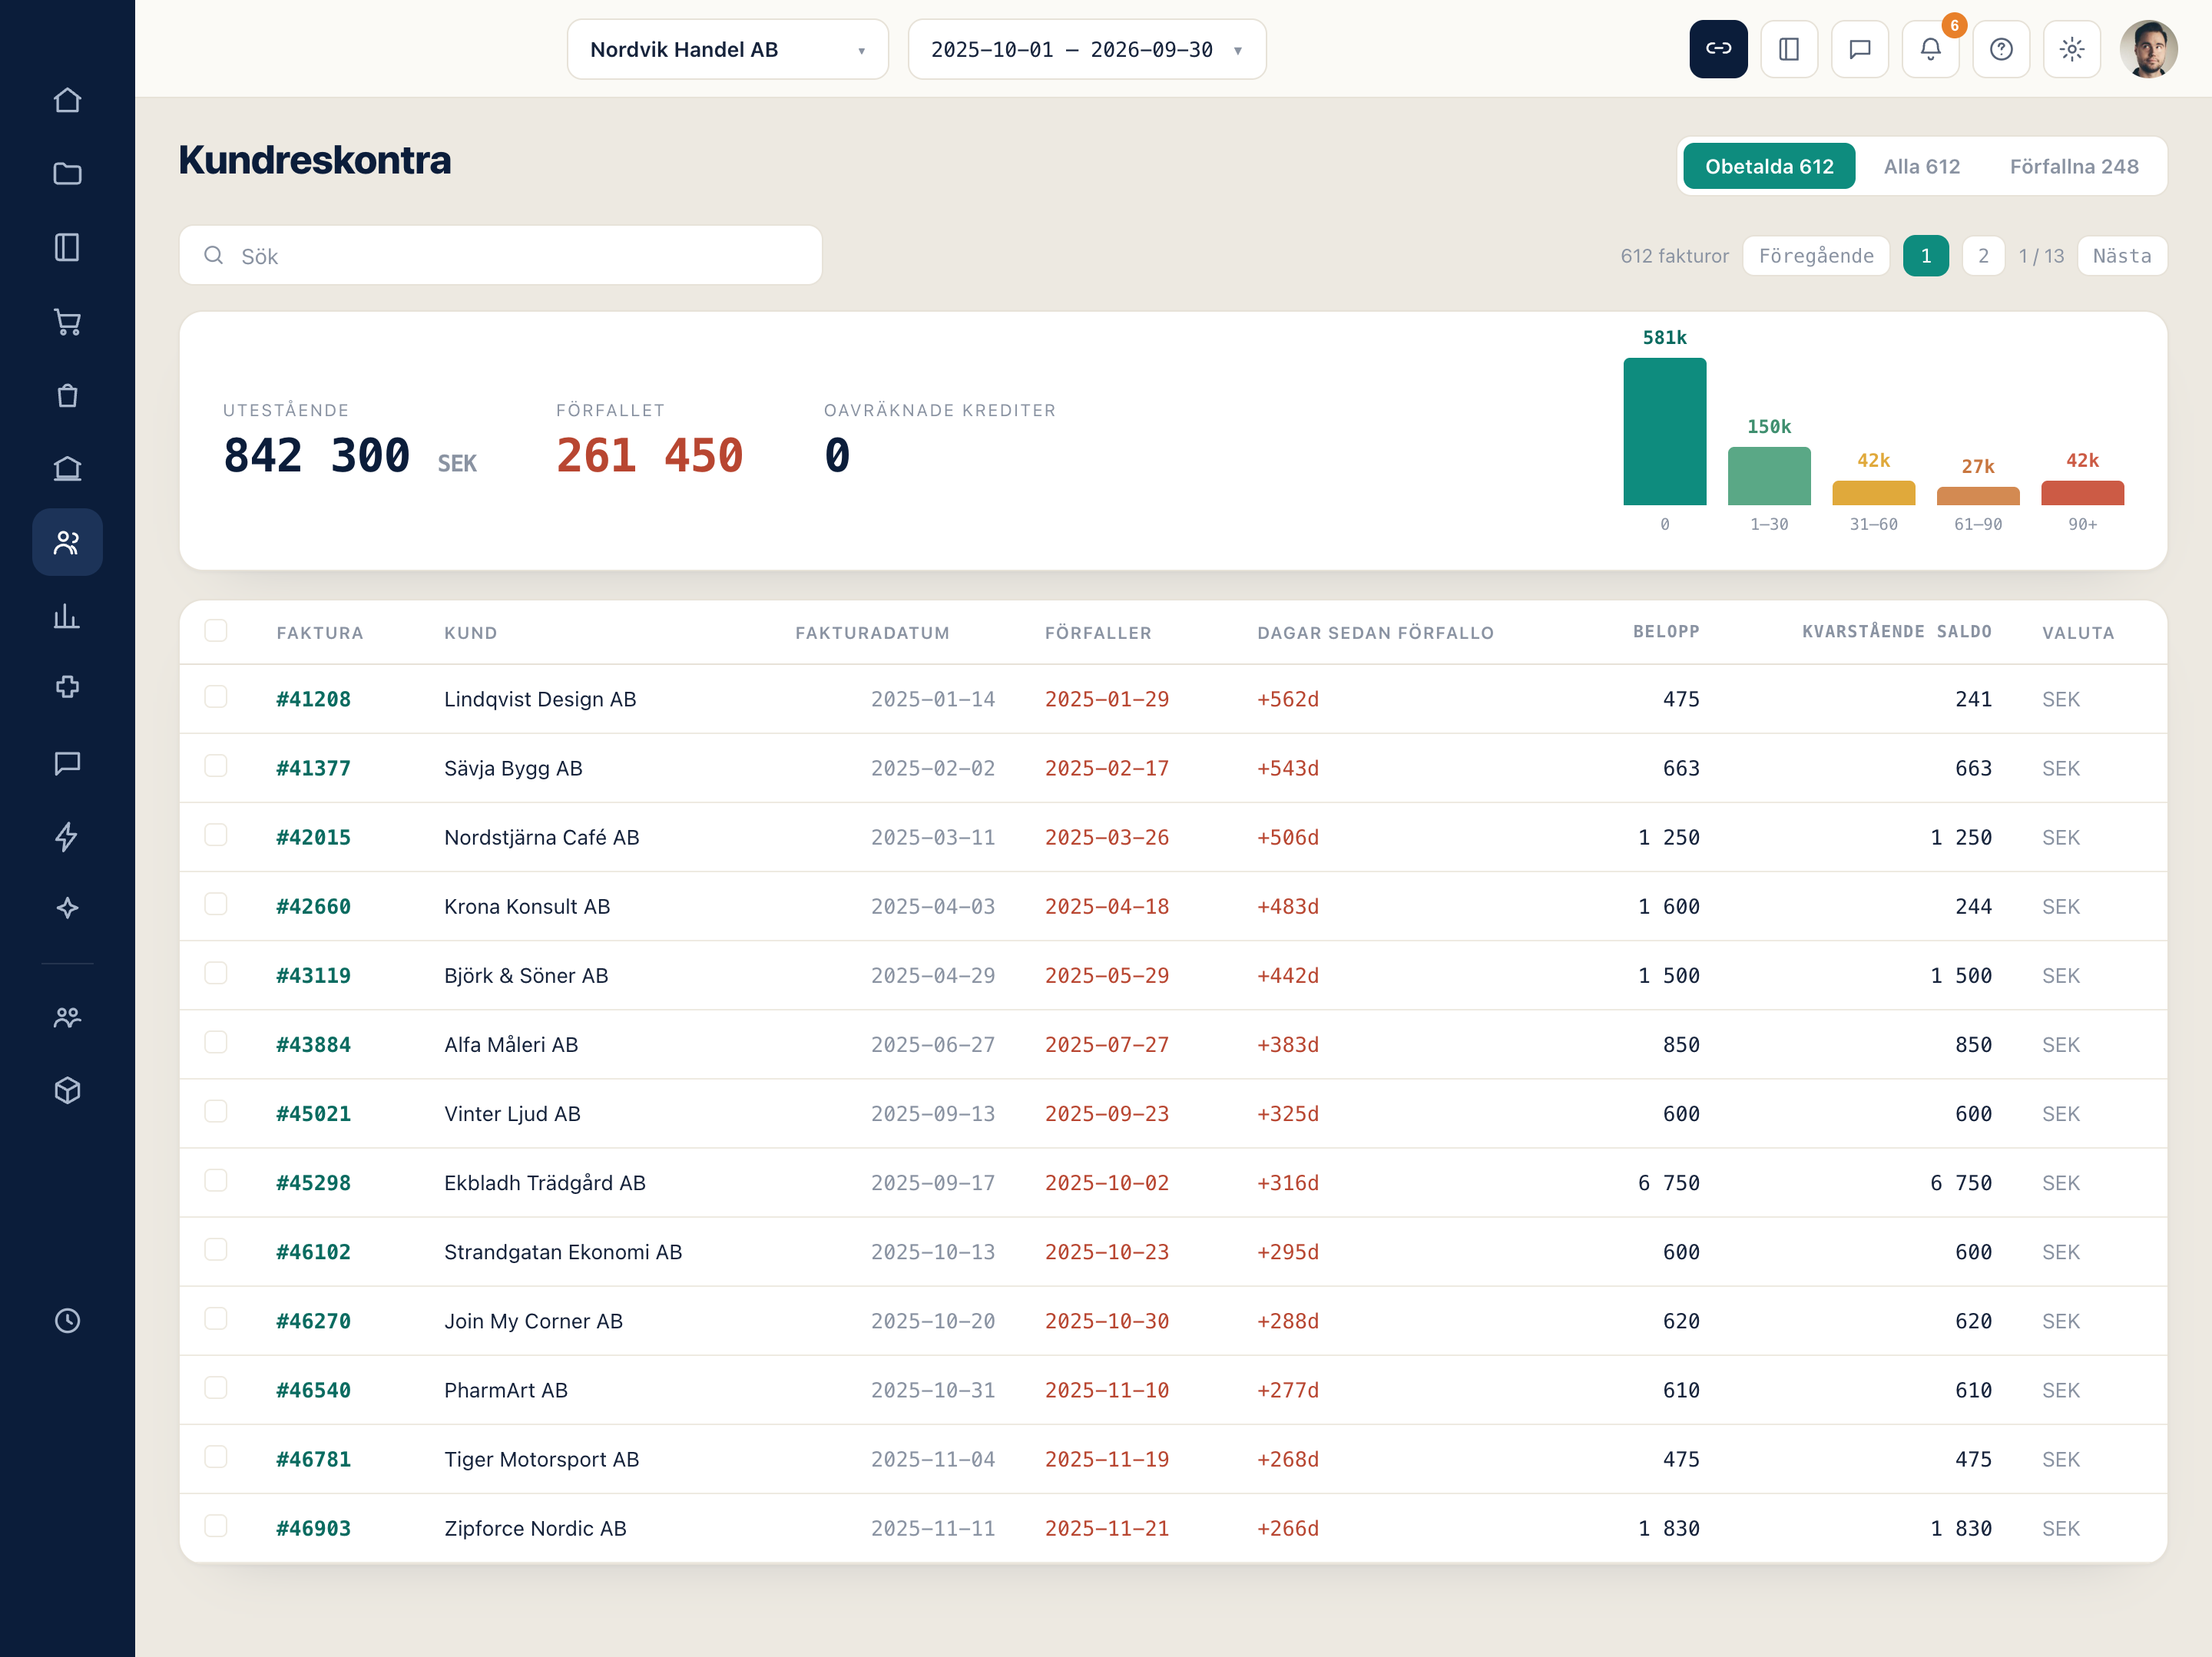Switch to the Förfallna 248 tab
The width and height of the screenshot is (2212, 1657).
coord(2074,166)
